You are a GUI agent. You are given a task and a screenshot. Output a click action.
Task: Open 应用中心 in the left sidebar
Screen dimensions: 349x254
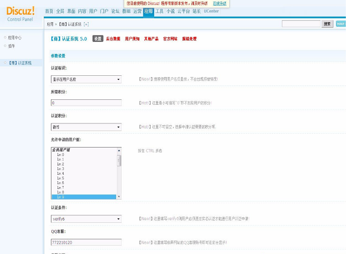[15, 38]
